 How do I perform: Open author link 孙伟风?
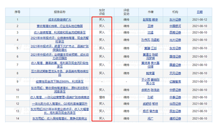pos(145,40)
